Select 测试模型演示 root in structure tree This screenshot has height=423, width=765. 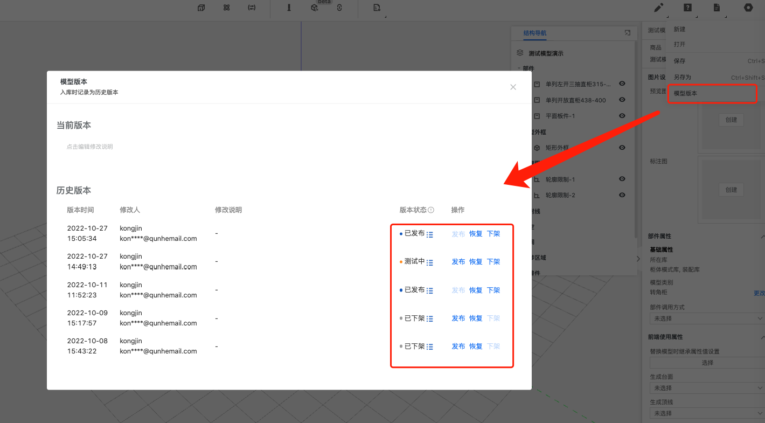click(x=546, y=53)
